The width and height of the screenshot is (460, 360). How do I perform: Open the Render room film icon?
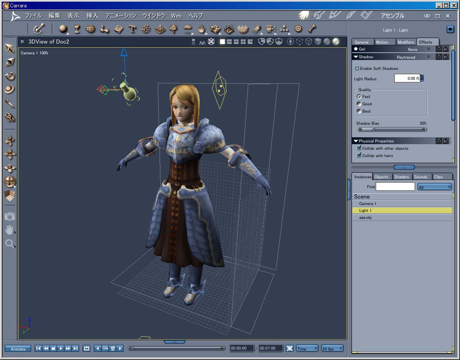[367, 15]
